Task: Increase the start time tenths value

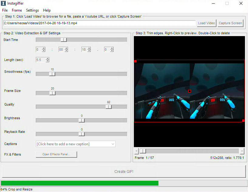Action: coord(112,48)
